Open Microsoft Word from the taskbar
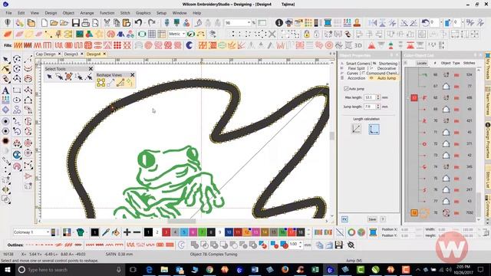The image size is (491, 276). pyautogui.click(x=255, y=269)
